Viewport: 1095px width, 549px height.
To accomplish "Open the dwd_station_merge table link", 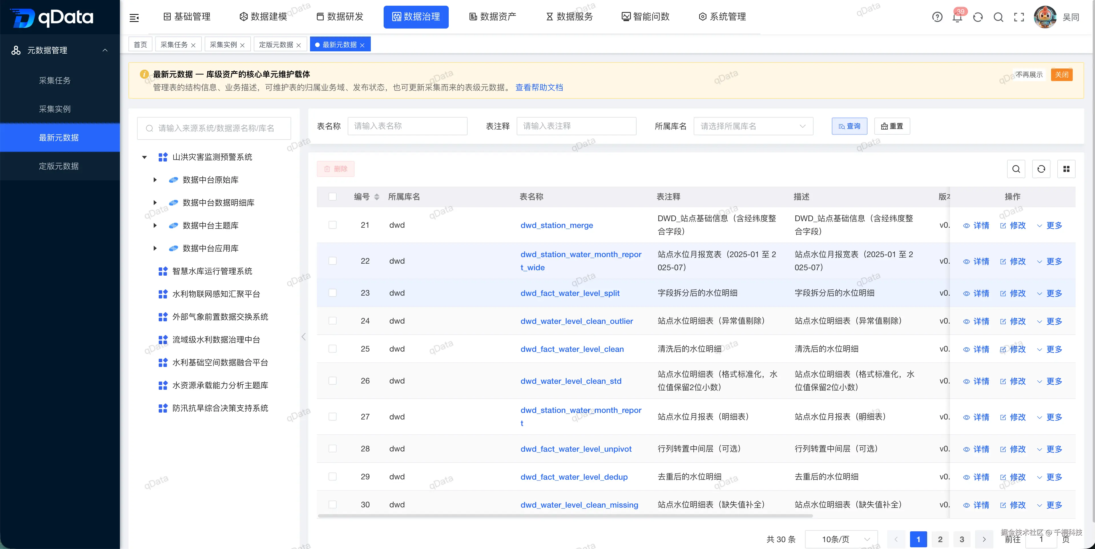I will point(556,226).
